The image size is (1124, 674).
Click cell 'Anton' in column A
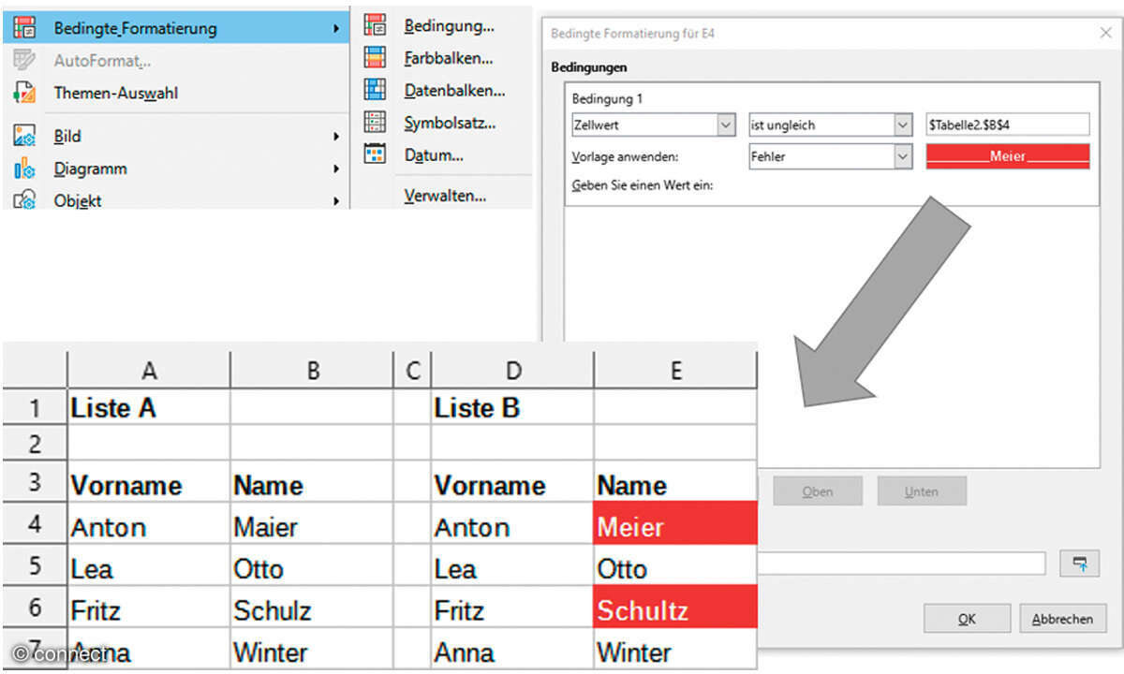click(148, 524)
